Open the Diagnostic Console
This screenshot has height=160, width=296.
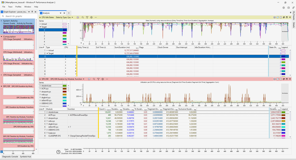point(10,157)
